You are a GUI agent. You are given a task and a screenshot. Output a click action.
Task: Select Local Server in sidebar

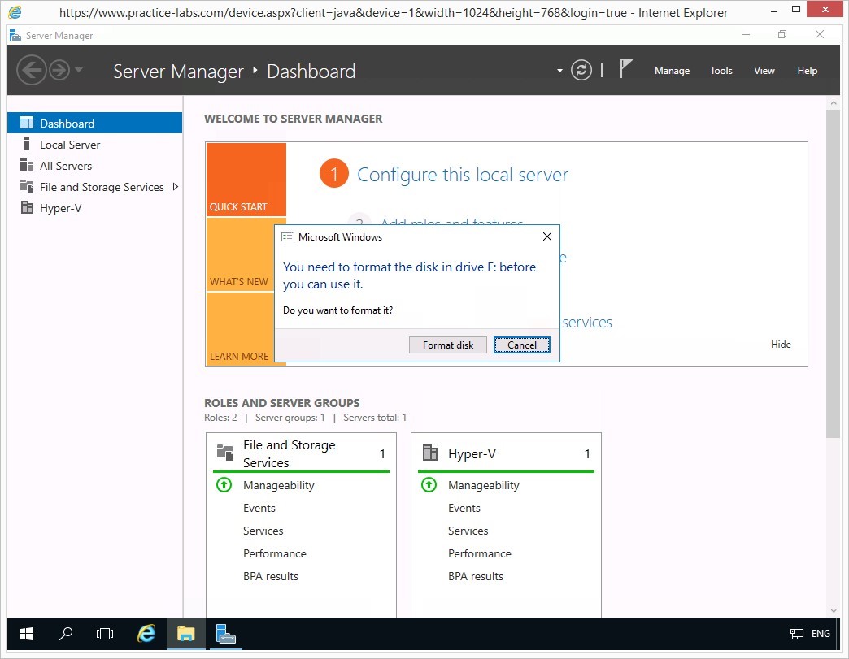[70, 145]
